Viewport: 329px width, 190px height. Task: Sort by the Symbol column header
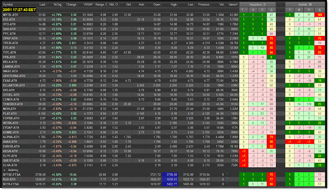pyautogui.click(x=8, y=5)
